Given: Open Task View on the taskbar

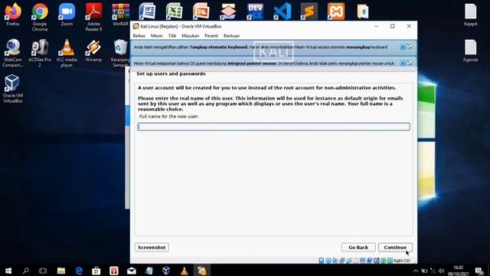Looking at the screenshot, I should click(43, 271).
